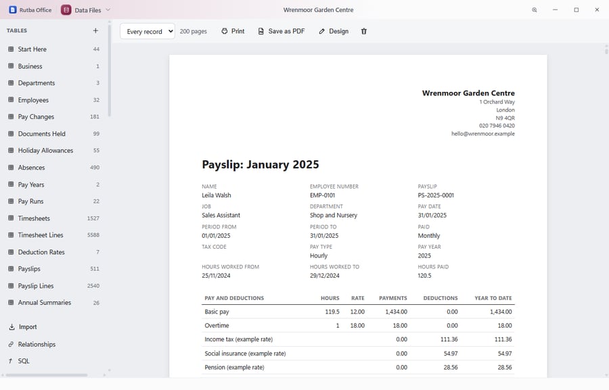The image size is (609, 390).
Task: Click the Pension (example rate) row
Action: (358, 367)
